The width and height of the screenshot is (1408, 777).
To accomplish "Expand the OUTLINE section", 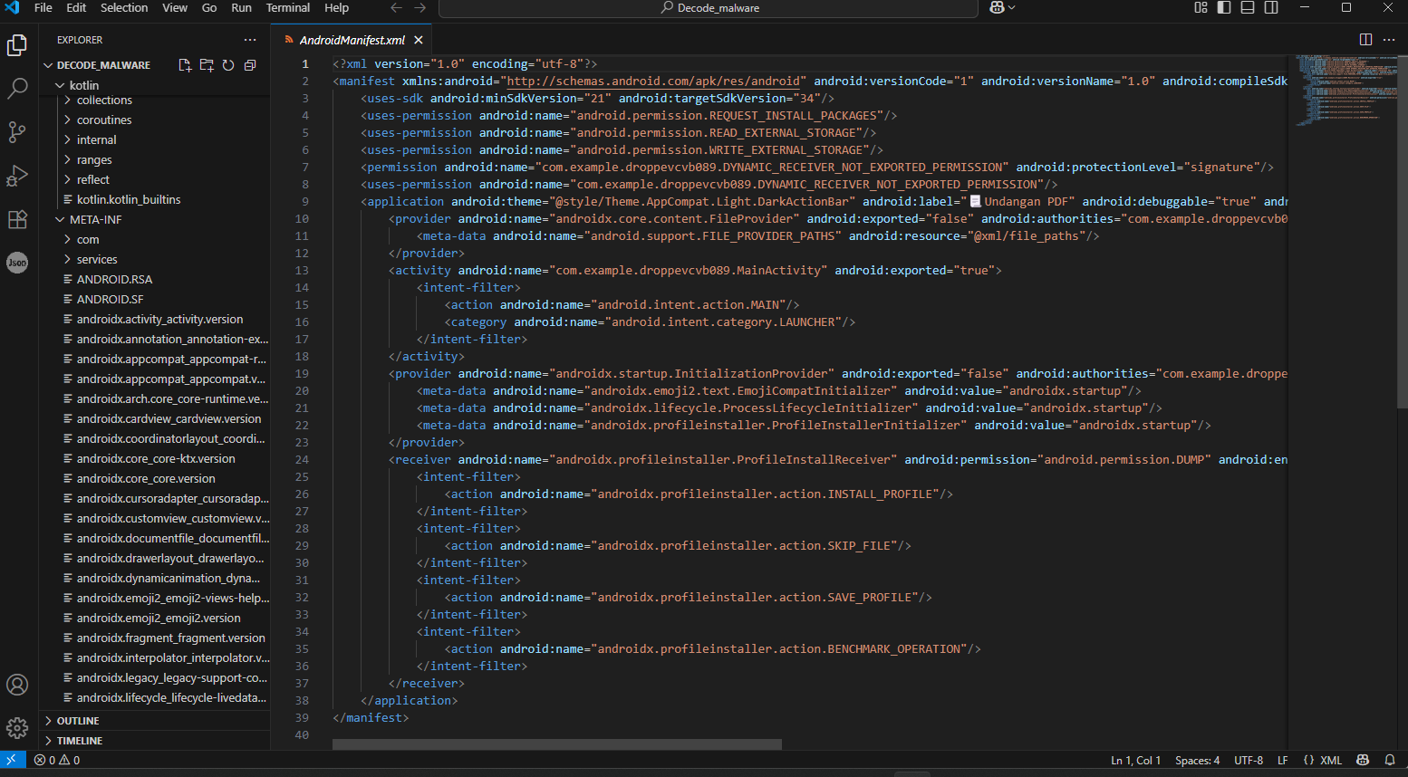I will (78, 721).
